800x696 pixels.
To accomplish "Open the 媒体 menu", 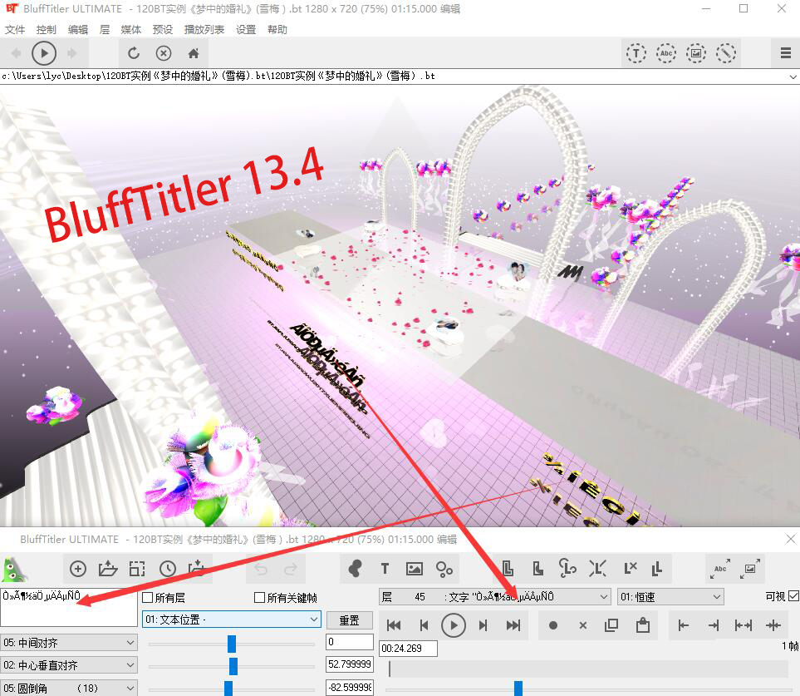I will [x=131, y=29].
